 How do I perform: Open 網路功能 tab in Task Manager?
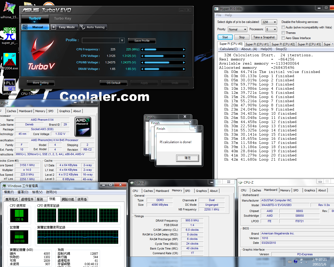click(68, 199)
